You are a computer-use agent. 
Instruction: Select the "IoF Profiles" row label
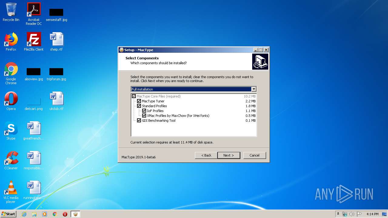tap(155, 111)
